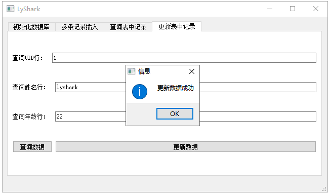Click the 更新数据成功 message text
This screenshot has height=195, width=330.
click(175, 88)
